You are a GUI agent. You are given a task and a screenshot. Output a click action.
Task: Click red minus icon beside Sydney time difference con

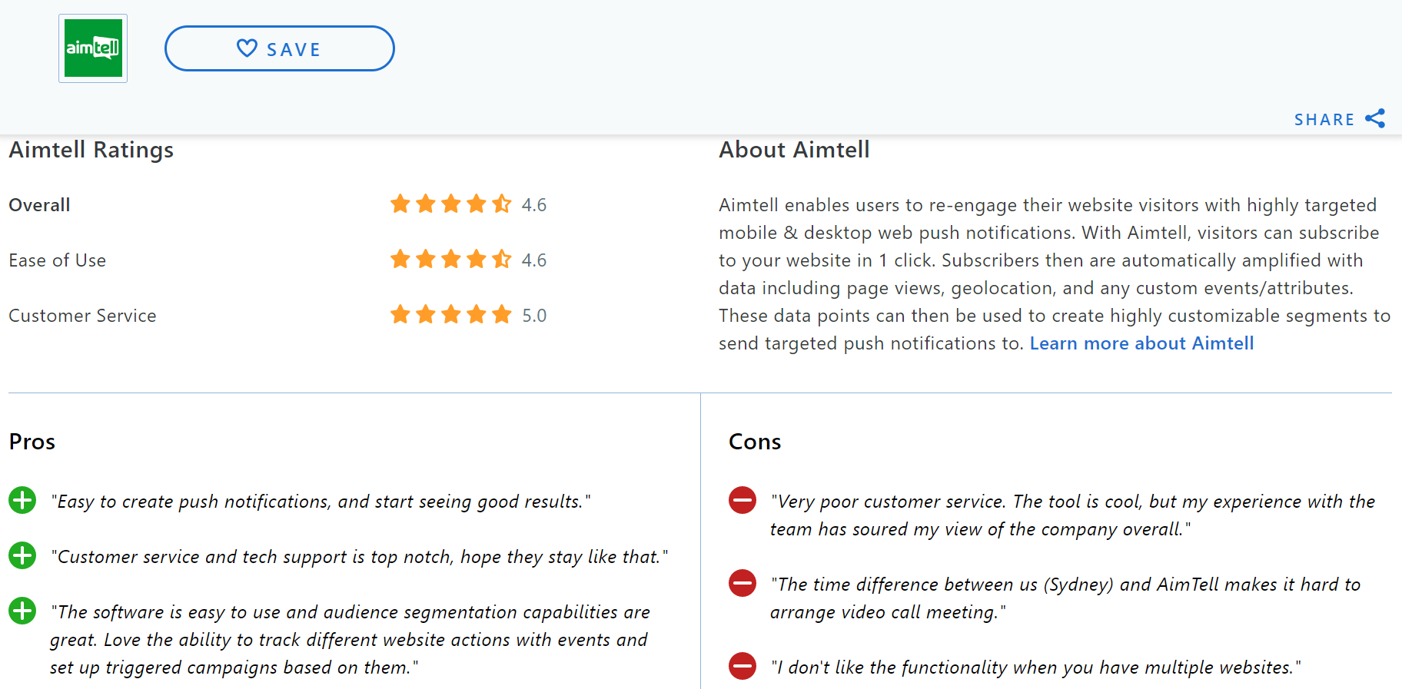tap(743, 583)
